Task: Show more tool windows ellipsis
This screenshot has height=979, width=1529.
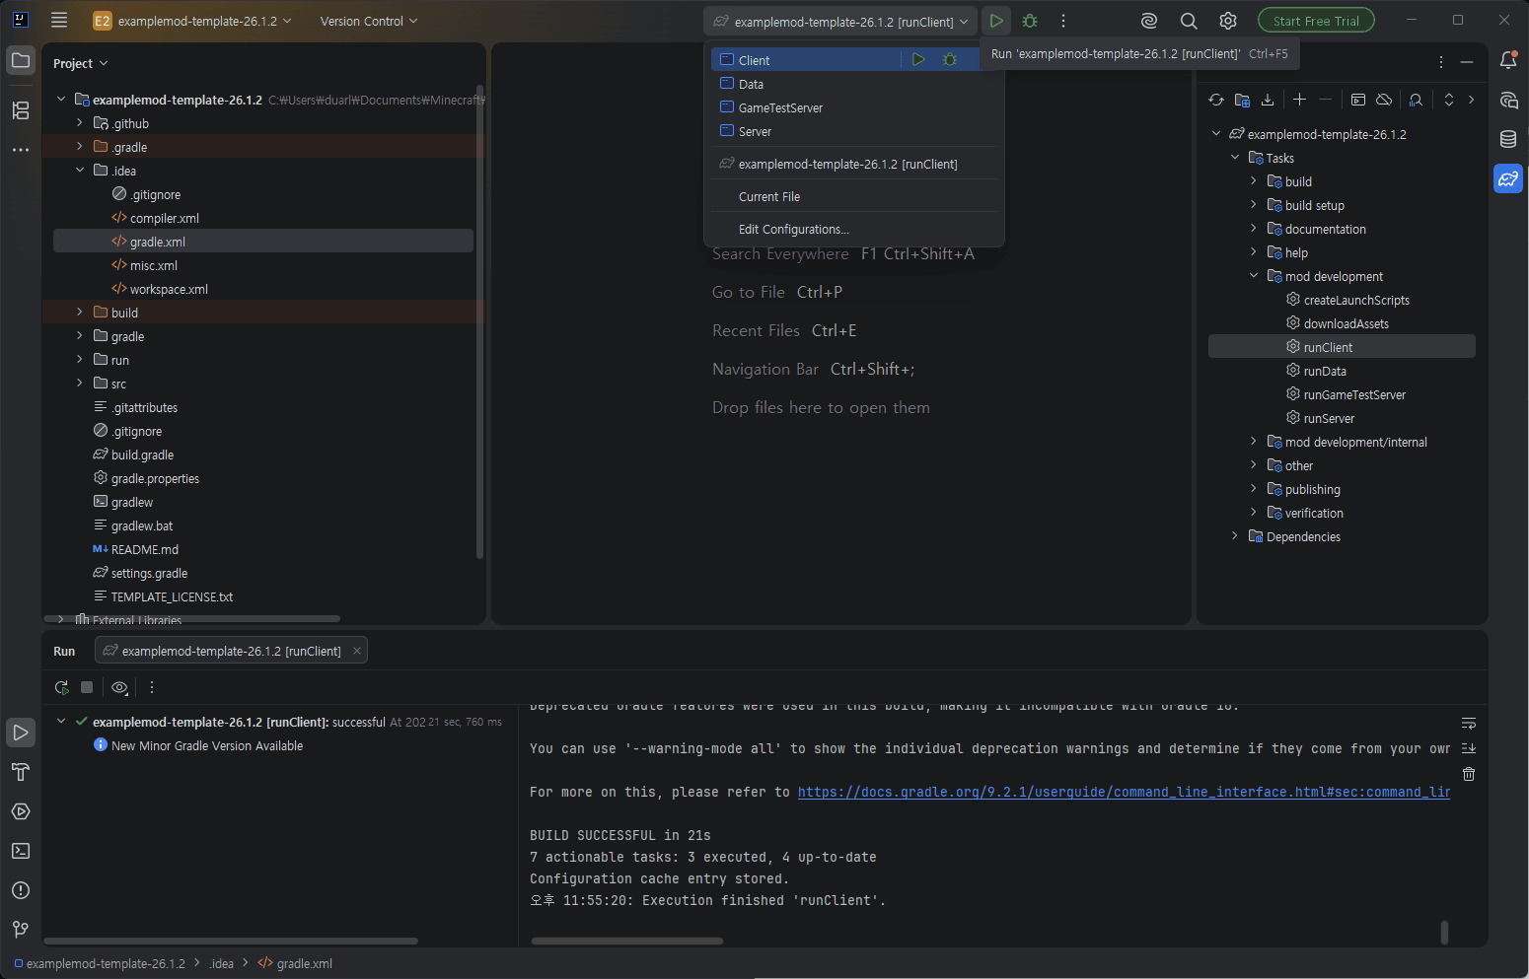Action: pos(21,150)
